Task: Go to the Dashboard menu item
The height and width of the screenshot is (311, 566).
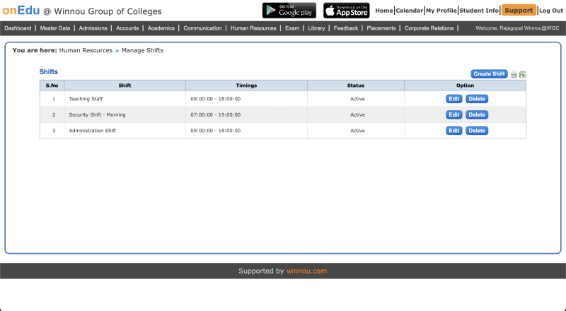Action: (18, 28)
